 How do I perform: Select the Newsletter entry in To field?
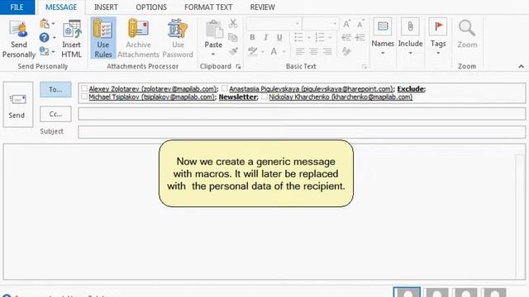click(x=238, y=97)
